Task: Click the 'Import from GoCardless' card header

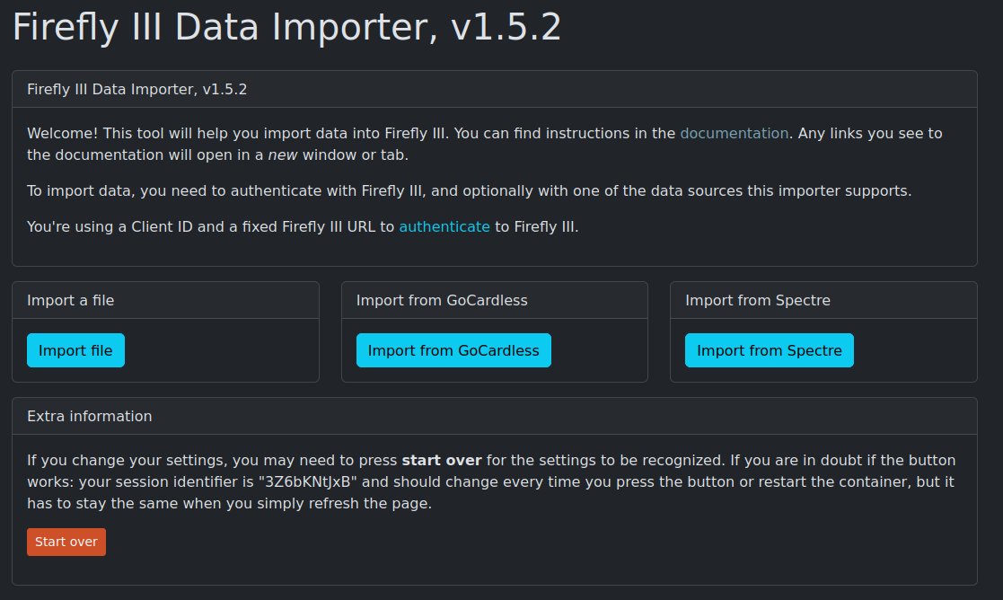Action: (442, 300)
